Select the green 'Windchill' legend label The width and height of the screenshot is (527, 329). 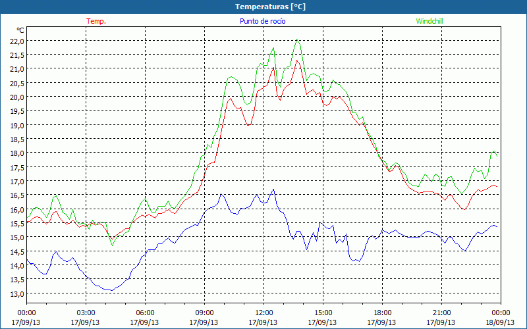(430, 21)
